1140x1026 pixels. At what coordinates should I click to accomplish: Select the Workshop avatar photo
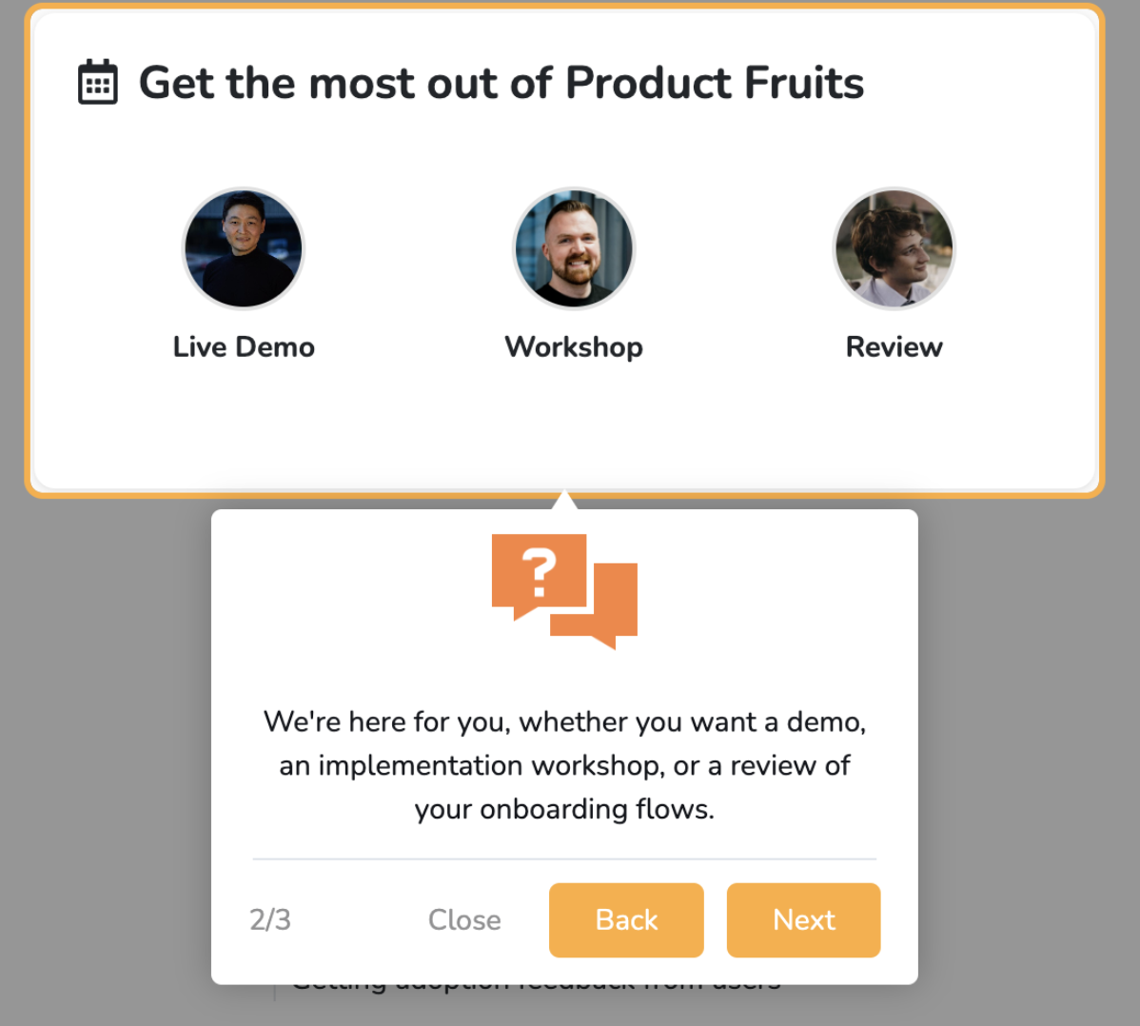click(574, 248)
